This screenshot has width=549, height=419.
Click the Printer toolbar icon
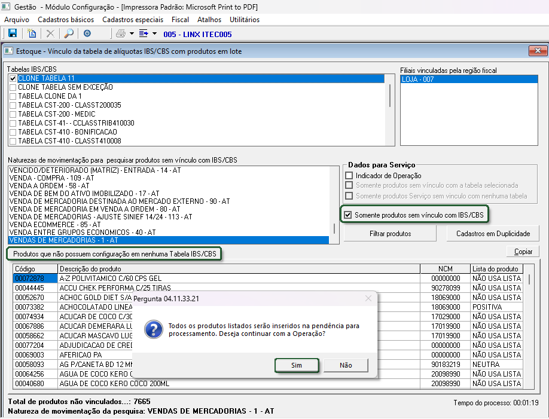click(121, 33)
